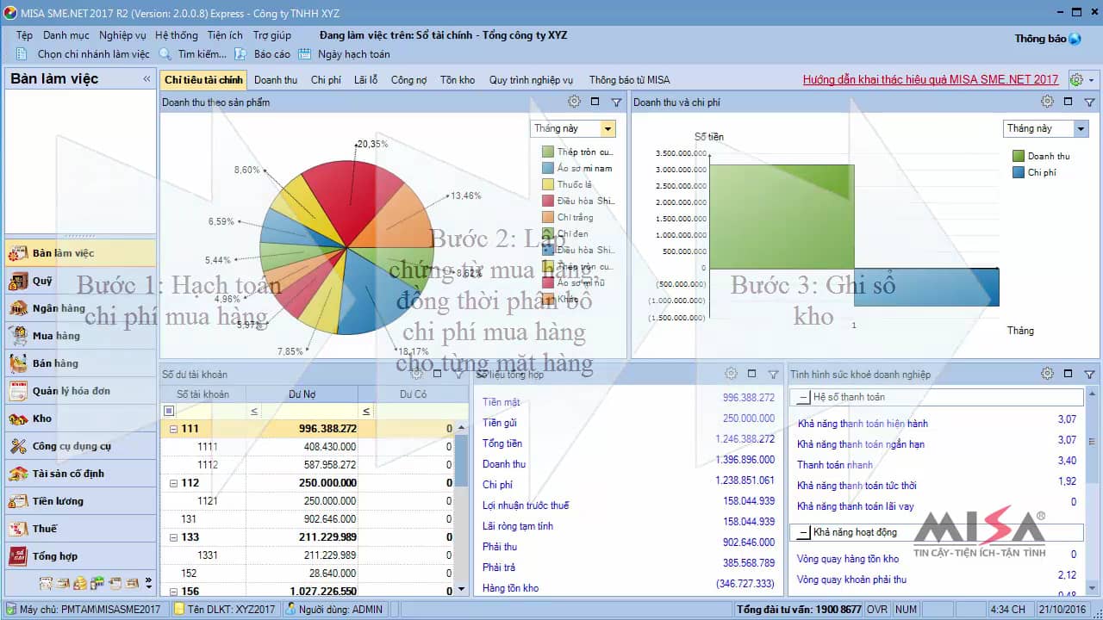Image resolution: width=1103 pixels, height=620 pixels.
Task: Collapse account 112 tree row
Action: coord(173,483)
